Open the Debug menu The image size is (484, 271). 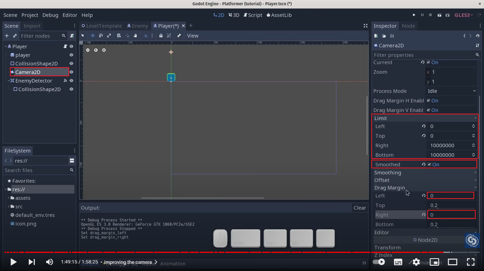tap(50, 15)
